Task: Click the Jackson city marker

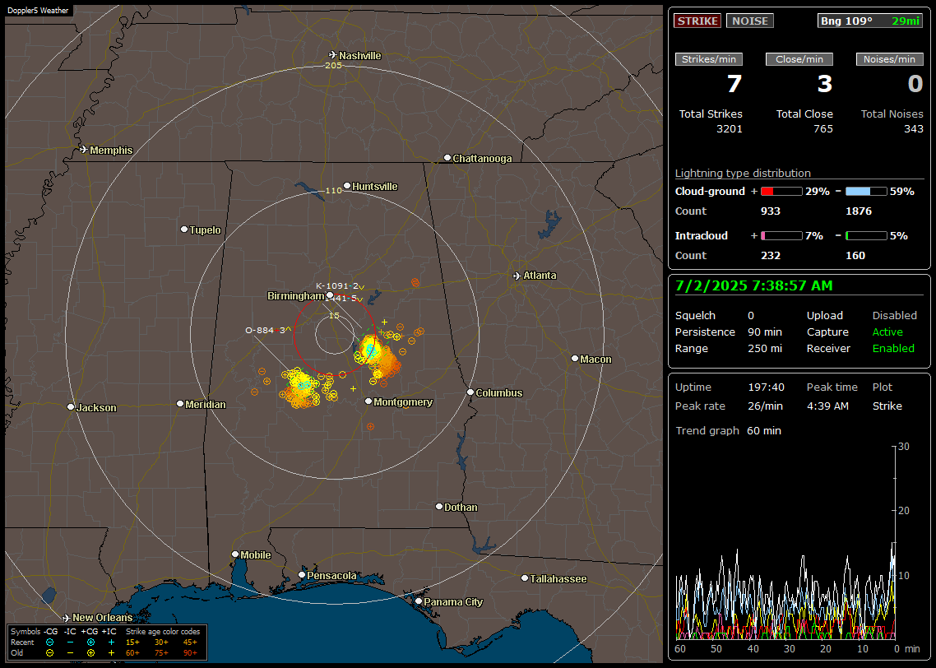Action: point(71,406)
